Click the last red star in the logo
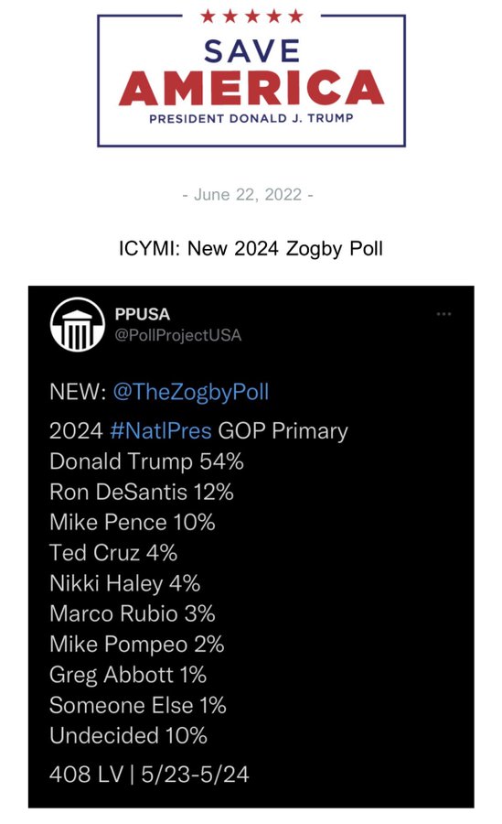502x824 pixels. point(296,16)
